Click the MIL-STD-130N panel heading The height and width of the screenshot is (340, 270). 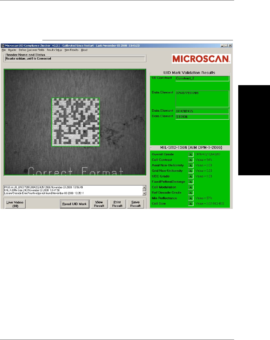tap(191, 147)
